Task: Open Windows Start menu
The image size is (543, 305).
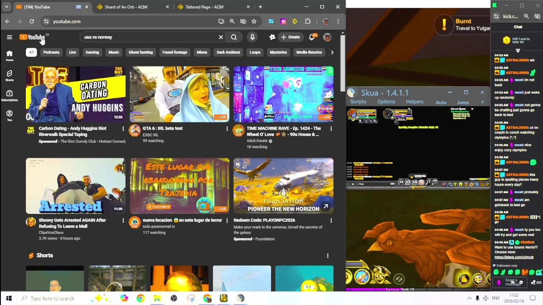Action: click(x=9, y=299)
